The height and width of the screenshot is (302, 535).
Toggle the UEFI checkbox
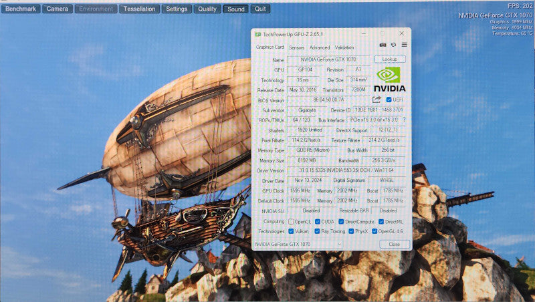pyautogui.click(x=389, y=100)
